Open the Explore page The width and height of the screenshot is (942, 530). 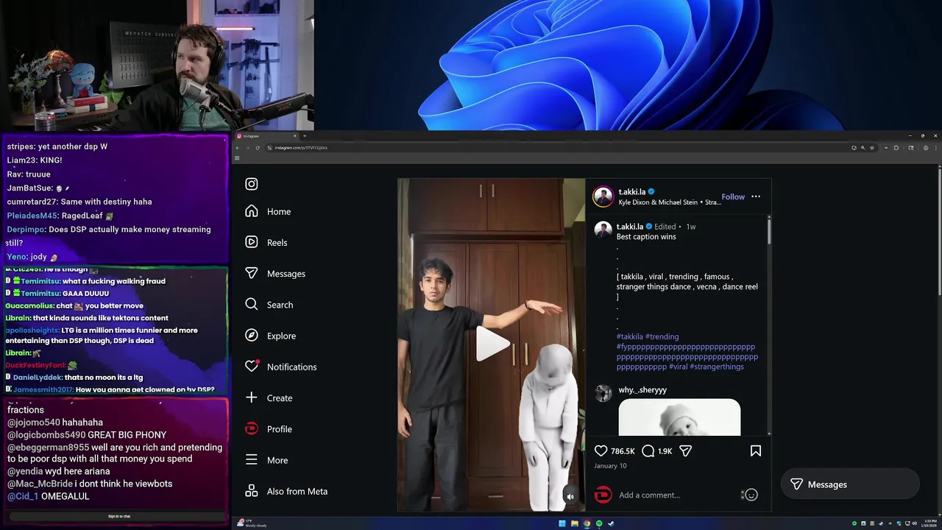point(271,336)
